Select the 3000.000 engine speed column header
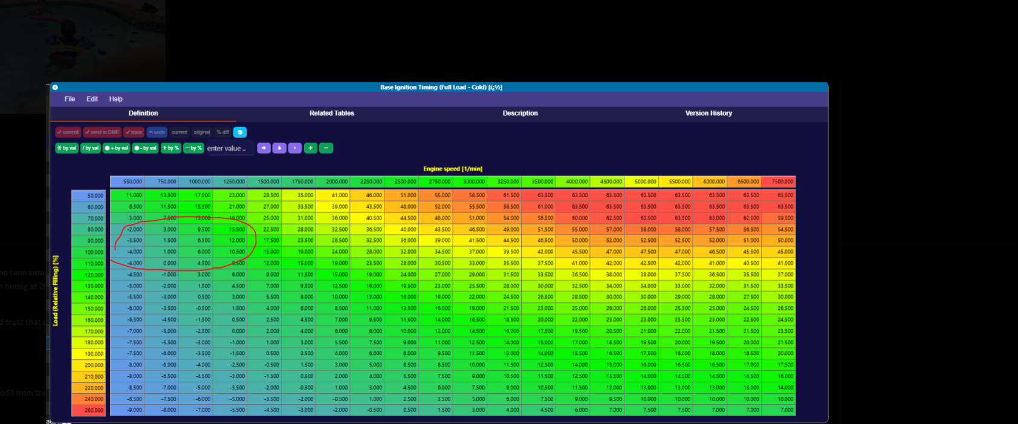The width and height of the screenshot is (1018, 424). coord(470,181)
